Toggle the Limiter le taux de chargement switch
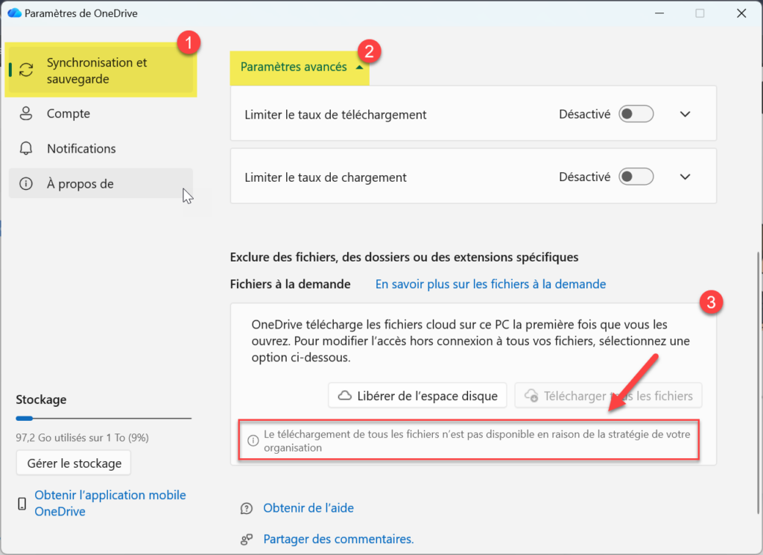Screen dimensions: 763x555 click(x=636, y=177)
